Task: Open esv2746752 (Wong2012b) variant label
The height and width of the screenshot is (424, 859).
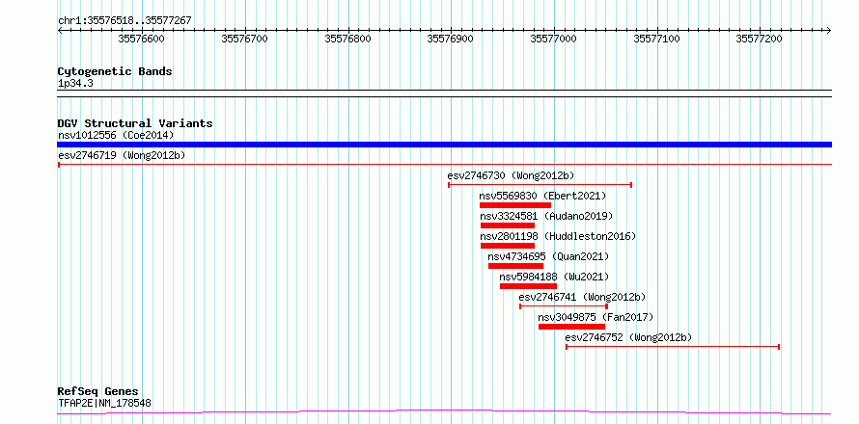Action: click(x=628, y=337)
